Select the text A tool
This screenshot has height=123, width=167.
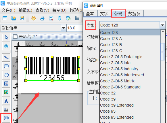coord(6,101)
